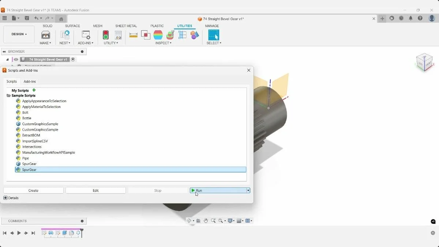Open the DESIGN workspace dropdown
Viewport: 439px width, 247px height.
coord(19,34)
